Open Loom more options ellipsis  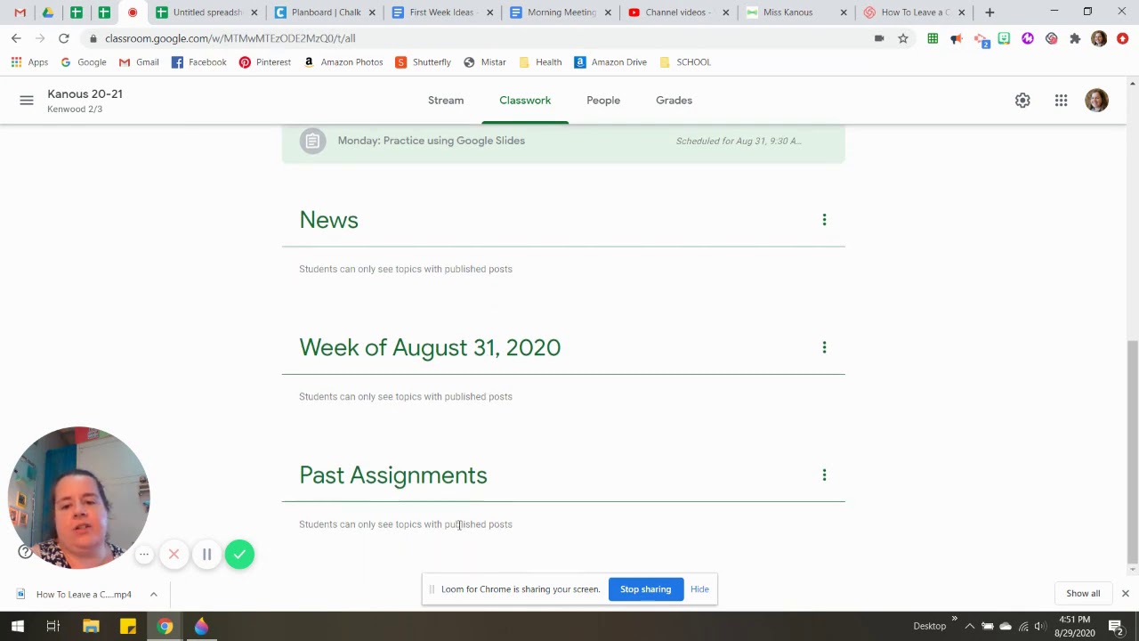pyautogui.click(x=144, y=555)
